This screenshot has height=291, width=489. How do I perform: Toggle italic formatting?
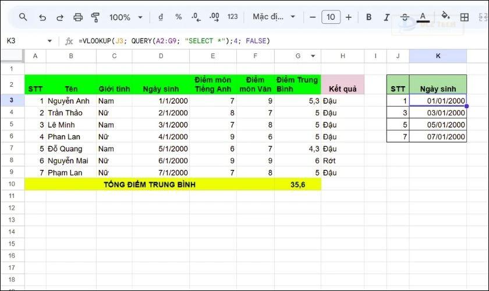click(x=387, y=17)
